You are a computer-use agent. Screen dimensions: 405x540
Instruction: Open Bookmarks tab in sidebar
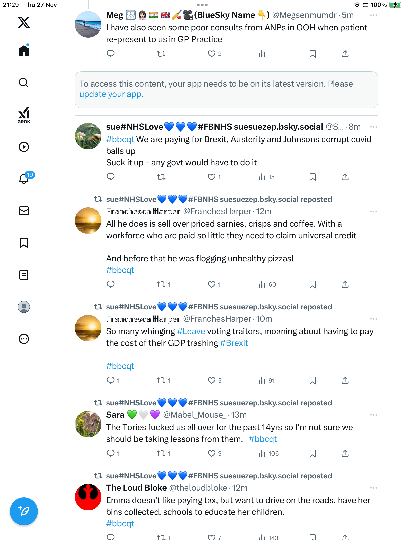(24, 243)
